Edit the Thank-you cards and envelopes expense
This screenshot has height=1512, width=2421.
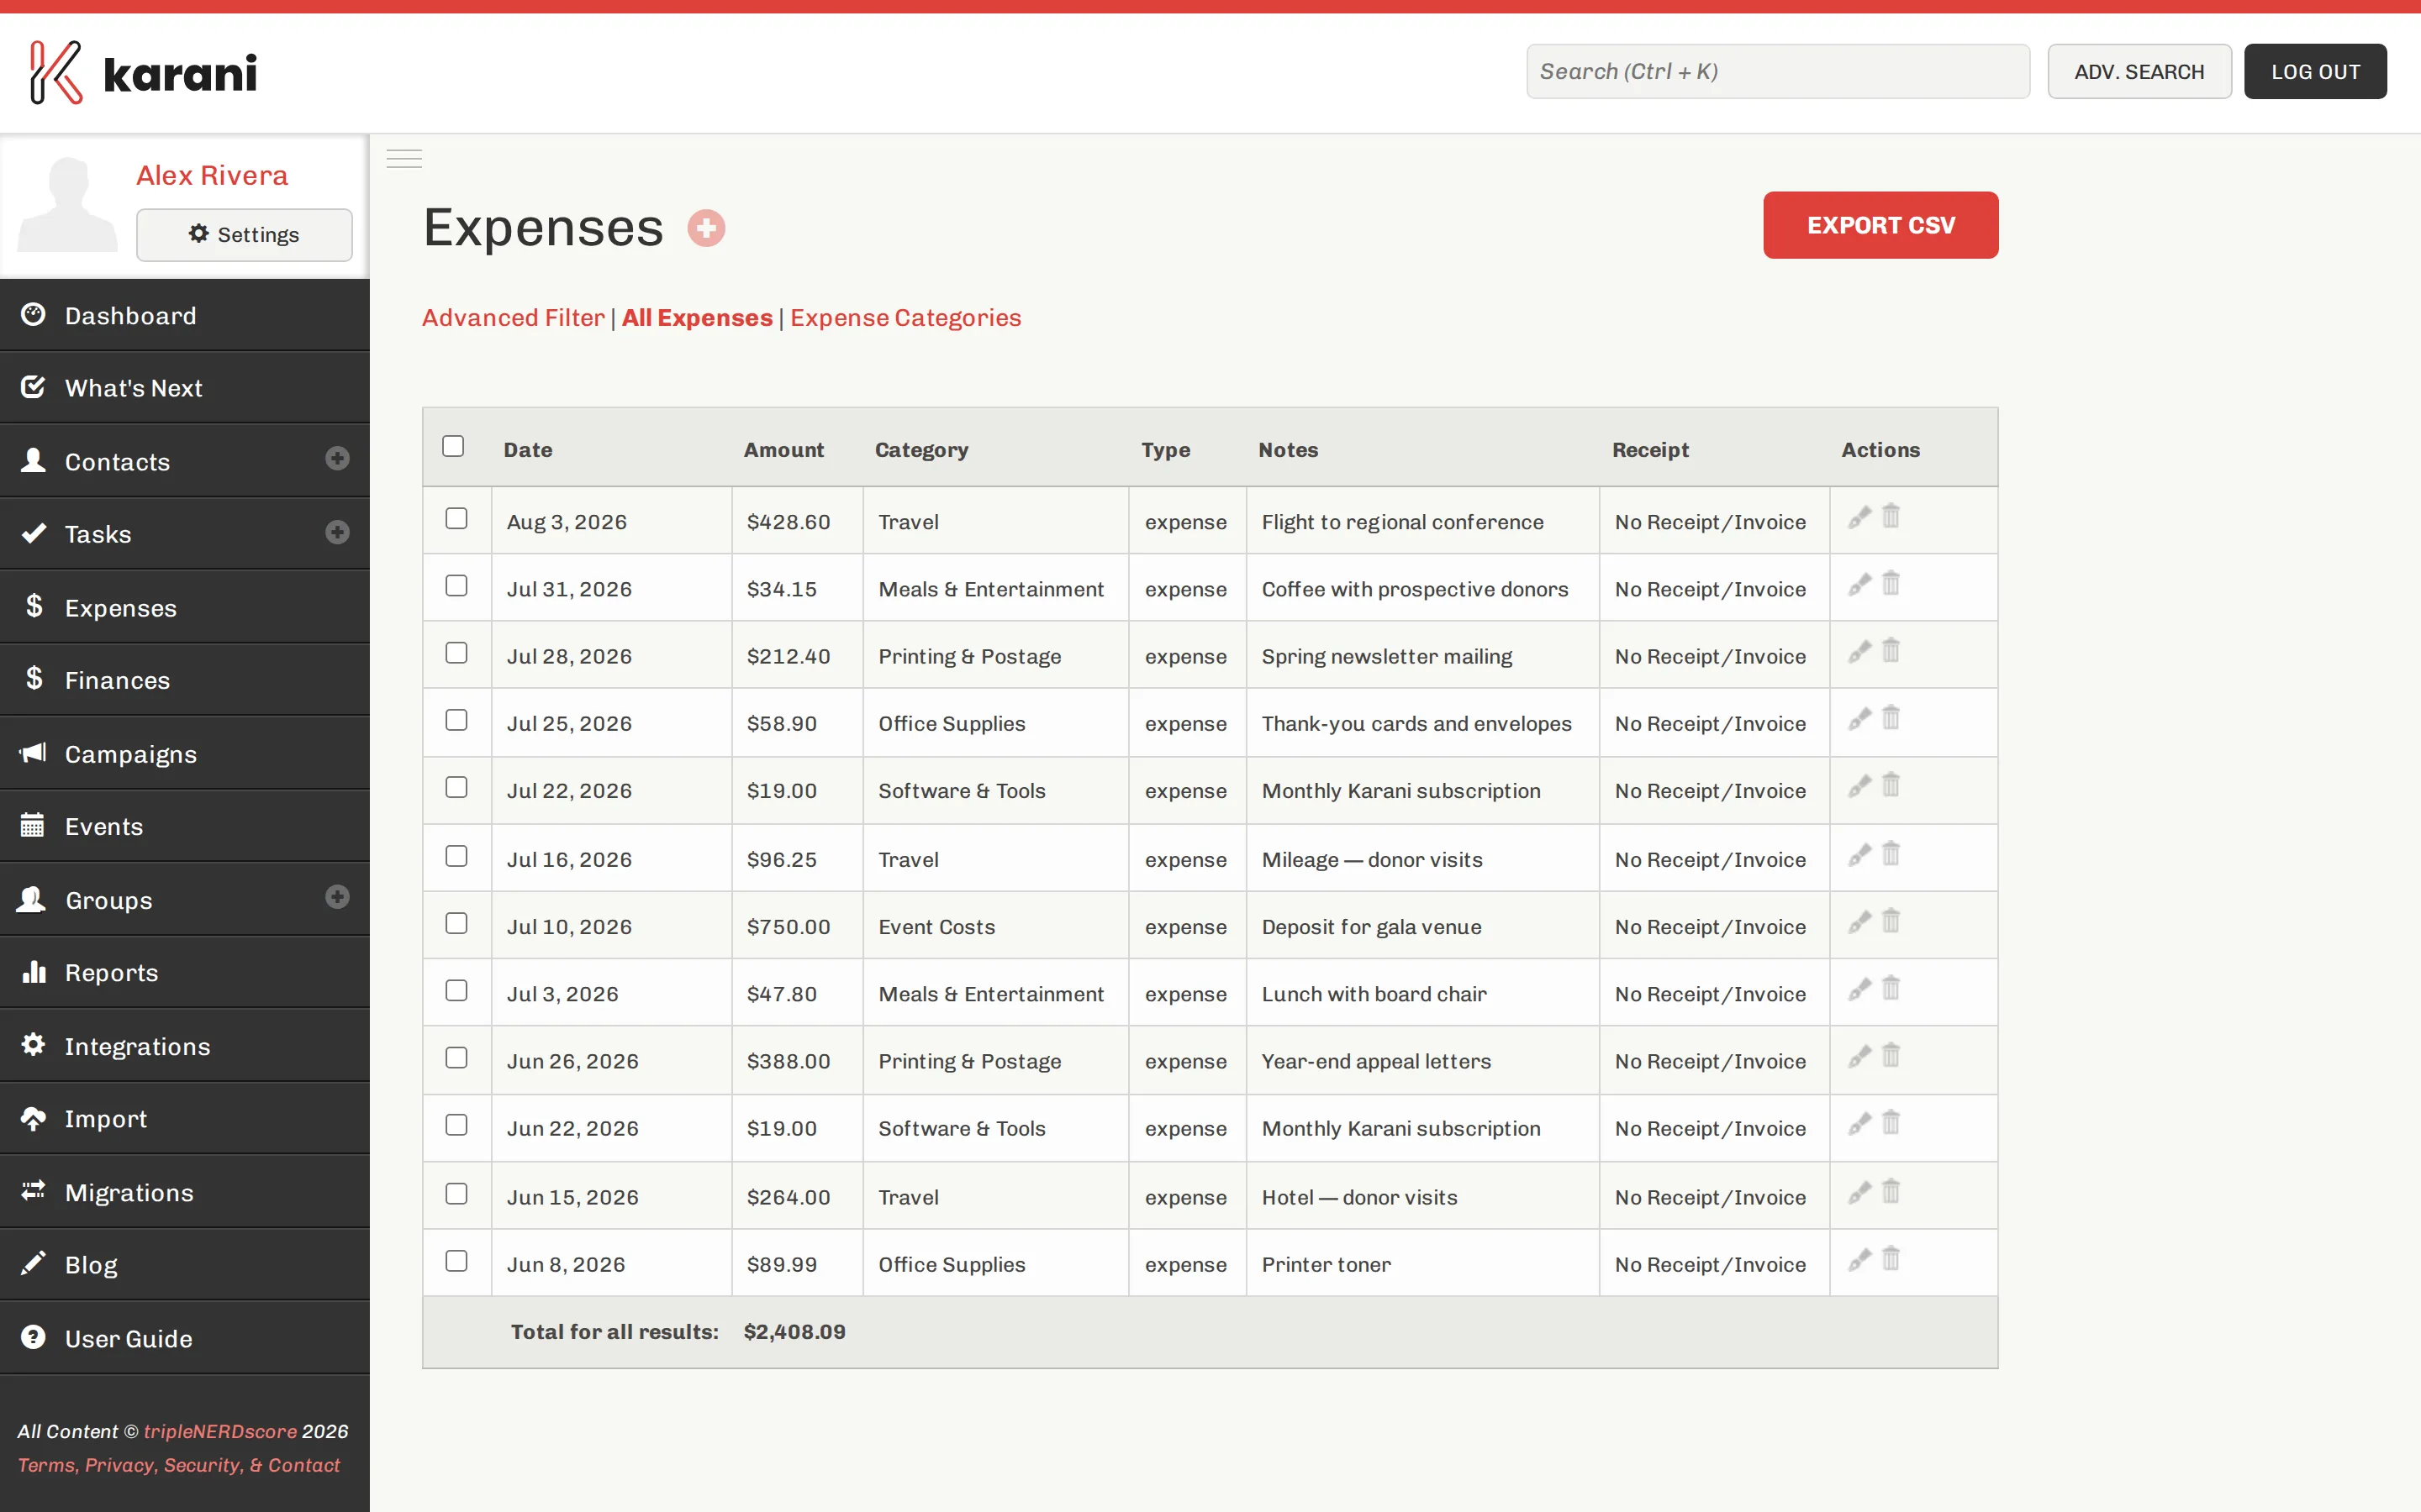click(1859, 719)
